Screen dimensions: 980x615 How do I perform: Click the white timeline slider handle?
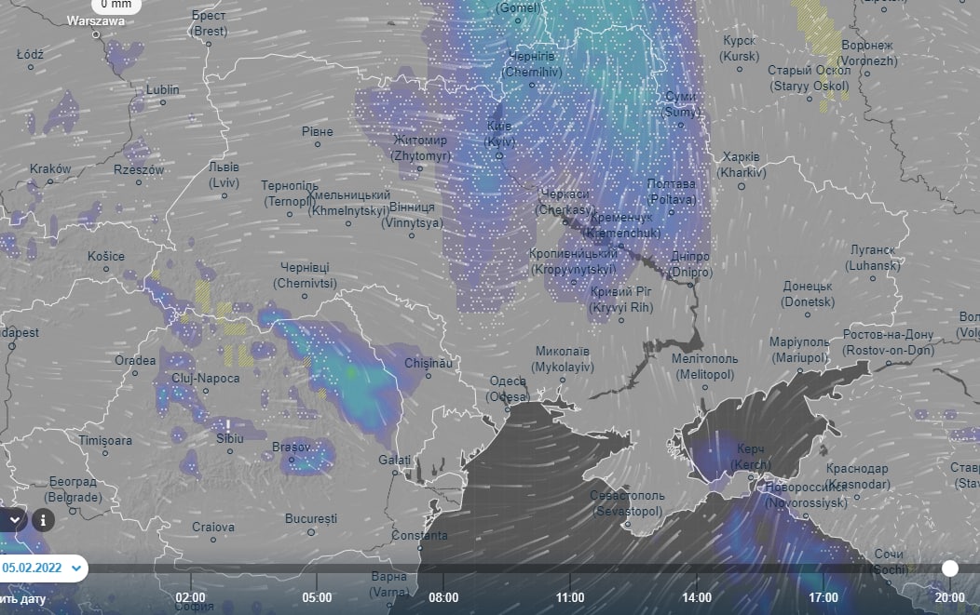(950, 568)
